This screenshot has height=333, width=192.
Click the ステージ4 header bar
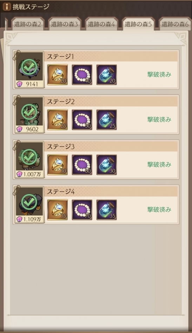[x=111, y=191]
